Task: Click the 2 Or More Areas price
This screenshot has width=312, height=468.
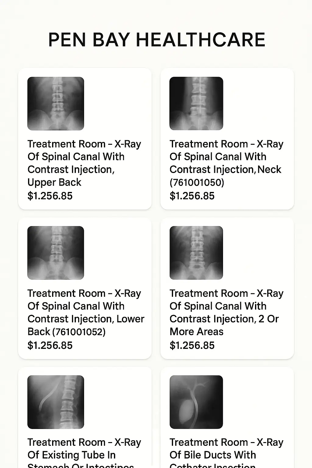Action: [x=192, y=346]
